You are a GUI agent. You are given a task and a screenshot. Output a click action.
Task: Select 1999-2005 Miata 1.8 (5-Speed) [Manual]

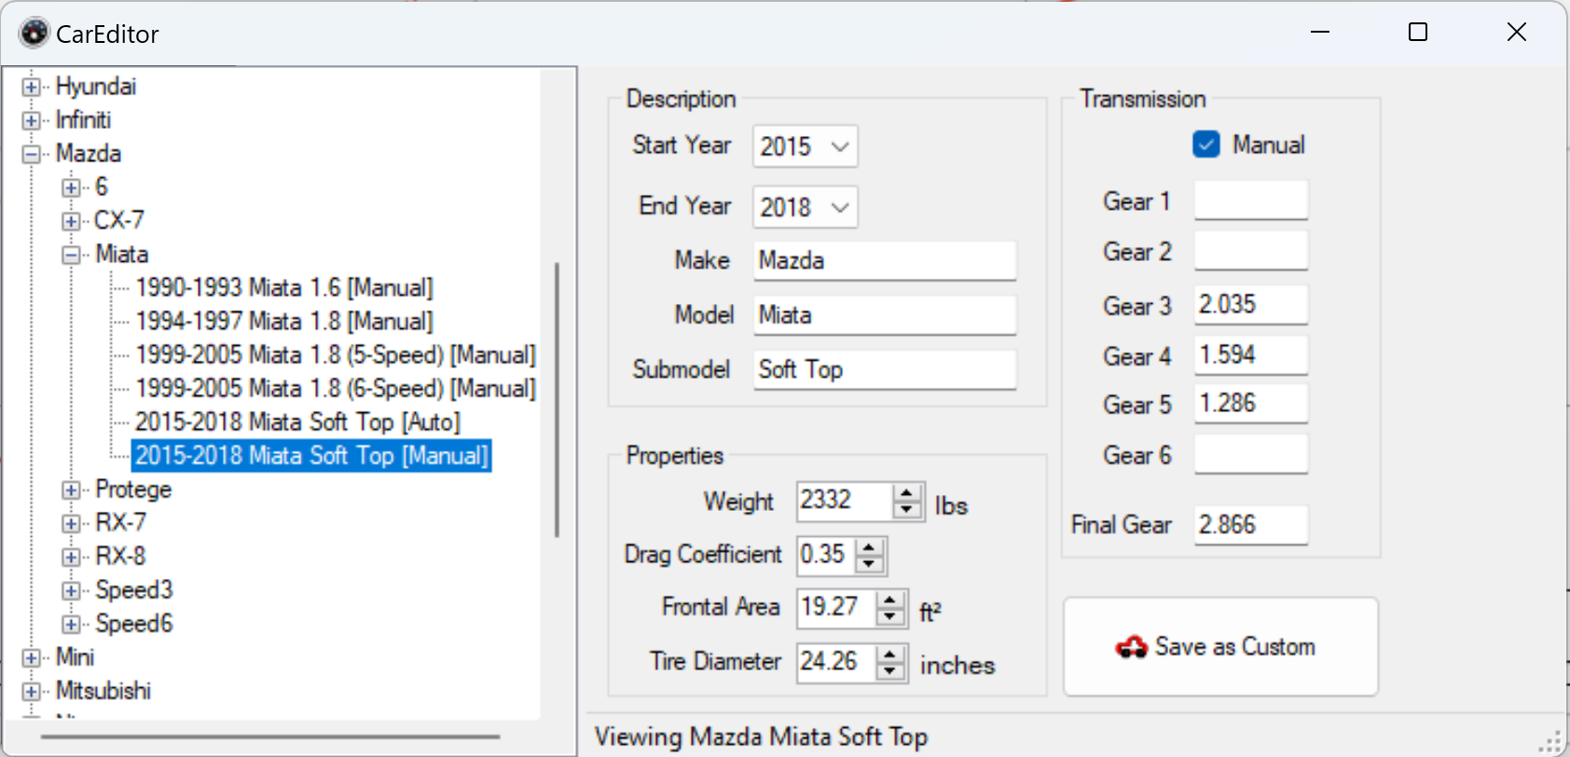(336, 355)
